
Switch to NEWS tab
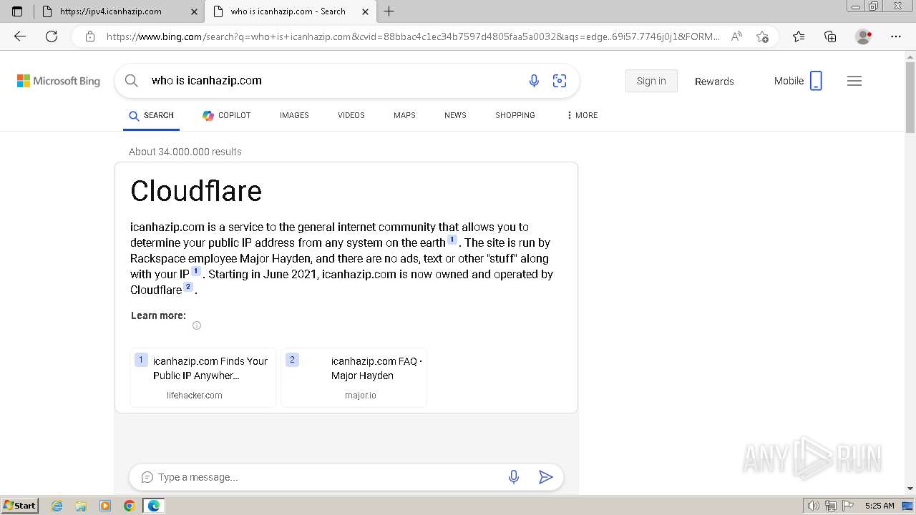pyautogui.click(x=455, y=115)
